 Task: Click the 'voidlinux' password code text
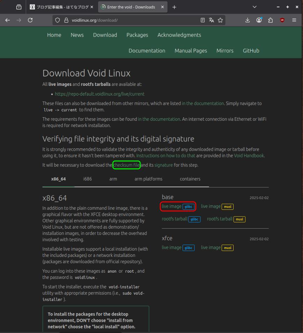coord(85,277)
